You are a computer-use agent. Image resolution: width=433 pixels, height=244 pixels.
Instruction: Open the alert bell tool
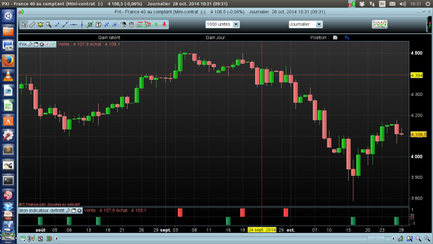click(x=40, y=25)
